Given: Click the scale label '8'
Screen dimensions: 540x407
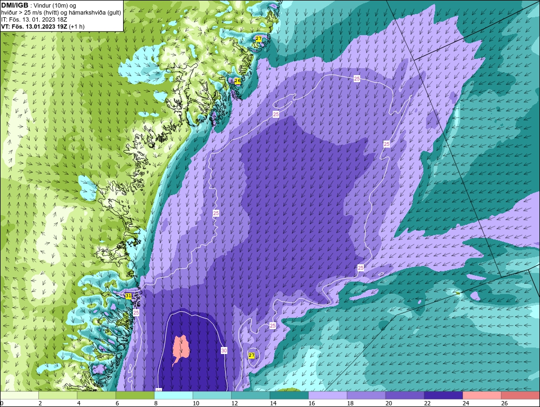Looking at the screenshot, I should [156, 404].
